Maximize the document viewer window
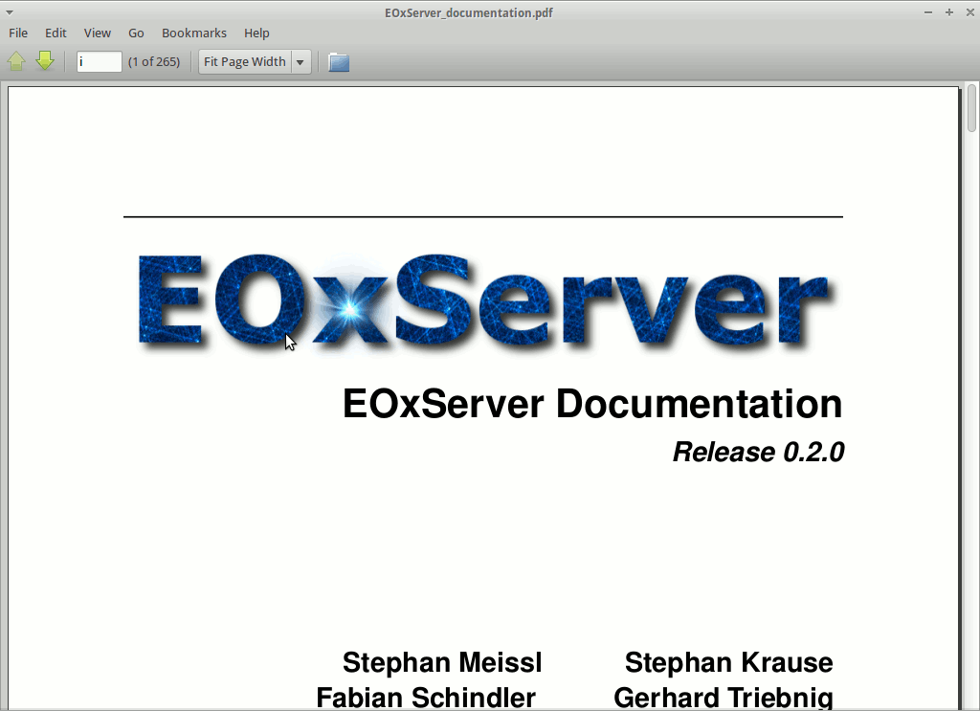Screen dimensions: 980x711 [x=948, y=12]
